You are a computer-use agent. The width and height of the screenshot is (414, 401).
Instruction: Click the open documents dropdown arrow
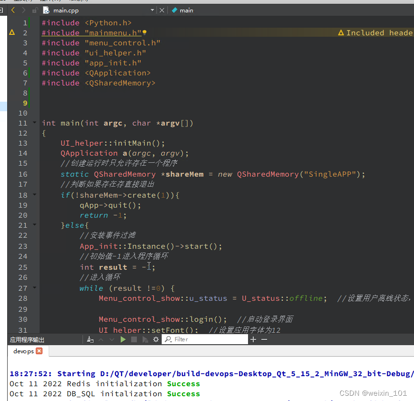152,10
